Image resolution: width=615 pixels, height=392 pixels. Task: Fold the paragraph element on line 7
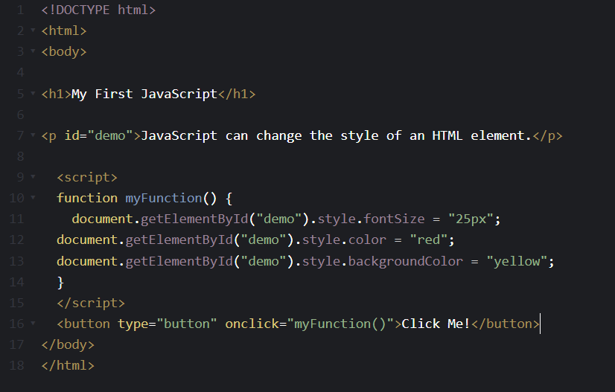point(32,136)
